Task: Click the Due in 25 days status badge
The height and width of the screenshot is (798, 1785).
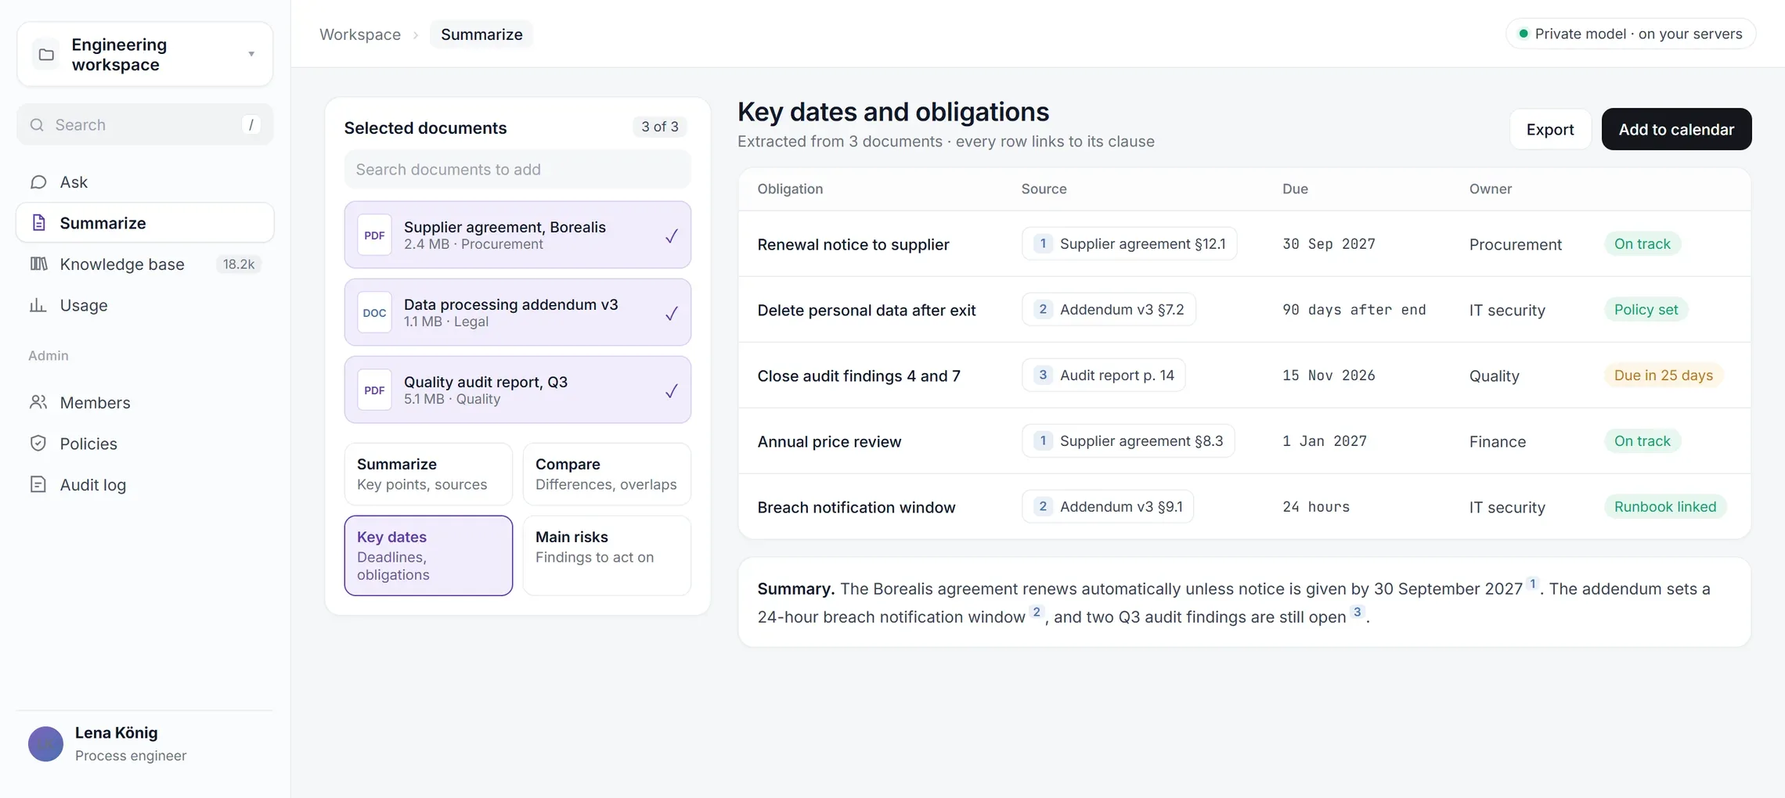Action: [1663, 376]
